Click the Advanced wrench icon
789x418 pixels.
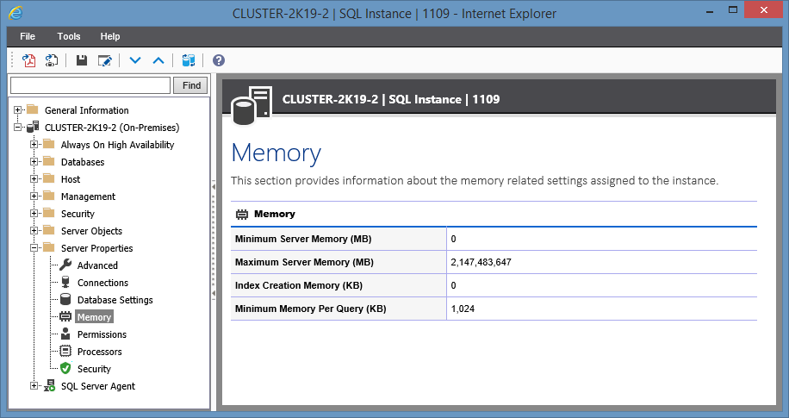tap(65, 265)
